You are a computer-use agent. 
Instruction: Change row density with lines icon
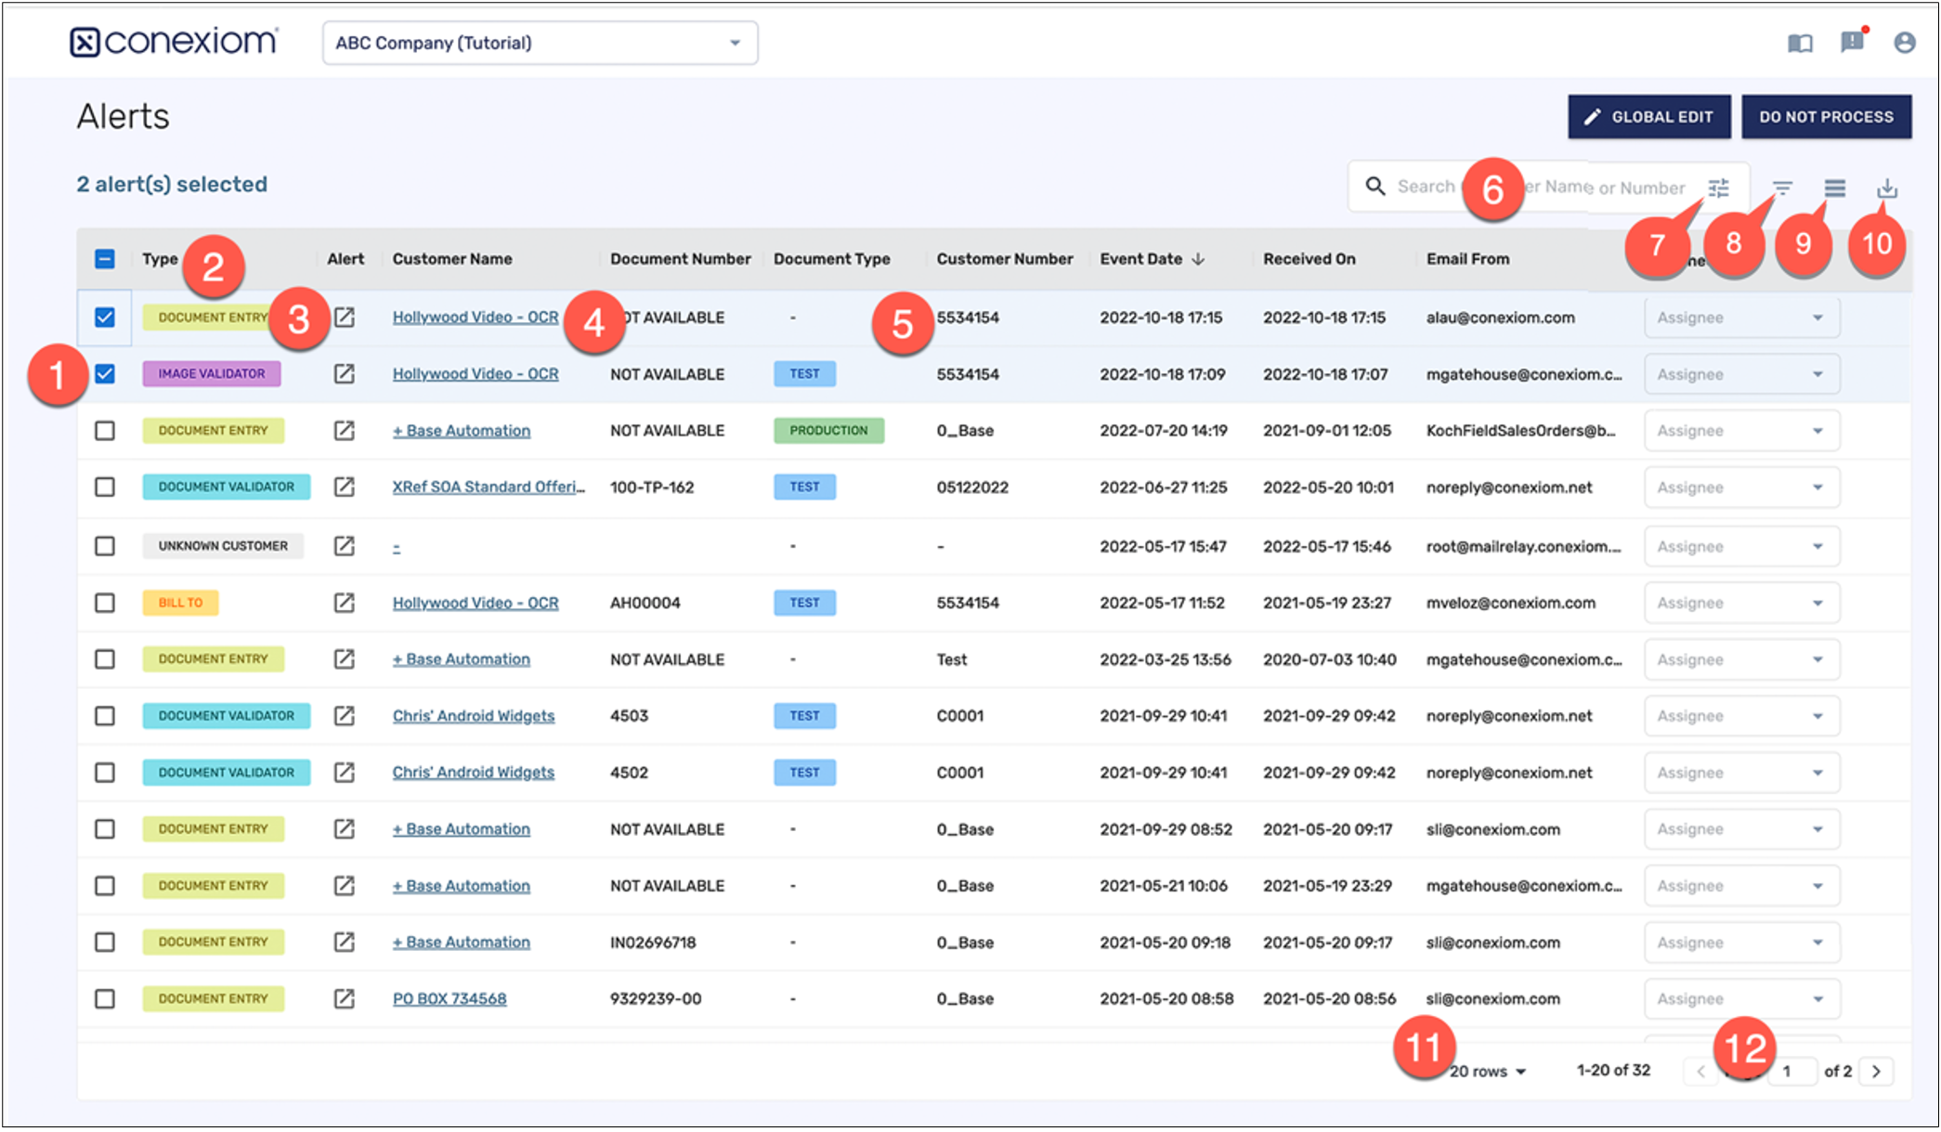point(1834,189)
